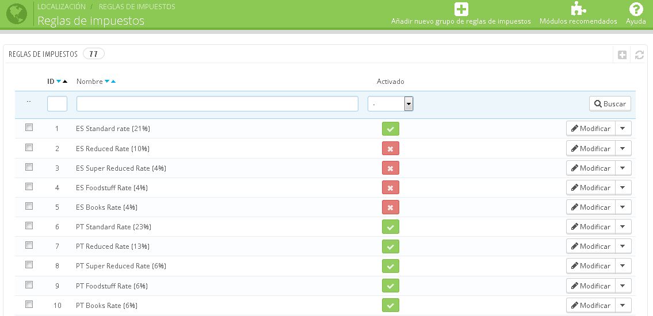653x316 pixels.
Task: Sort Nombre column descending arrow
Action: pos(107,82)
